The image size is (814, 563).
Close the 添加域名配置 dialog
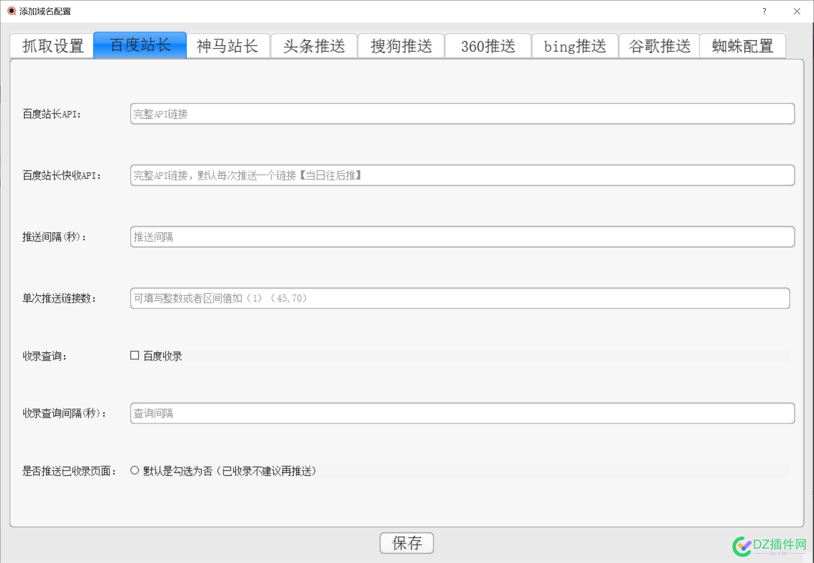point(797,11)
